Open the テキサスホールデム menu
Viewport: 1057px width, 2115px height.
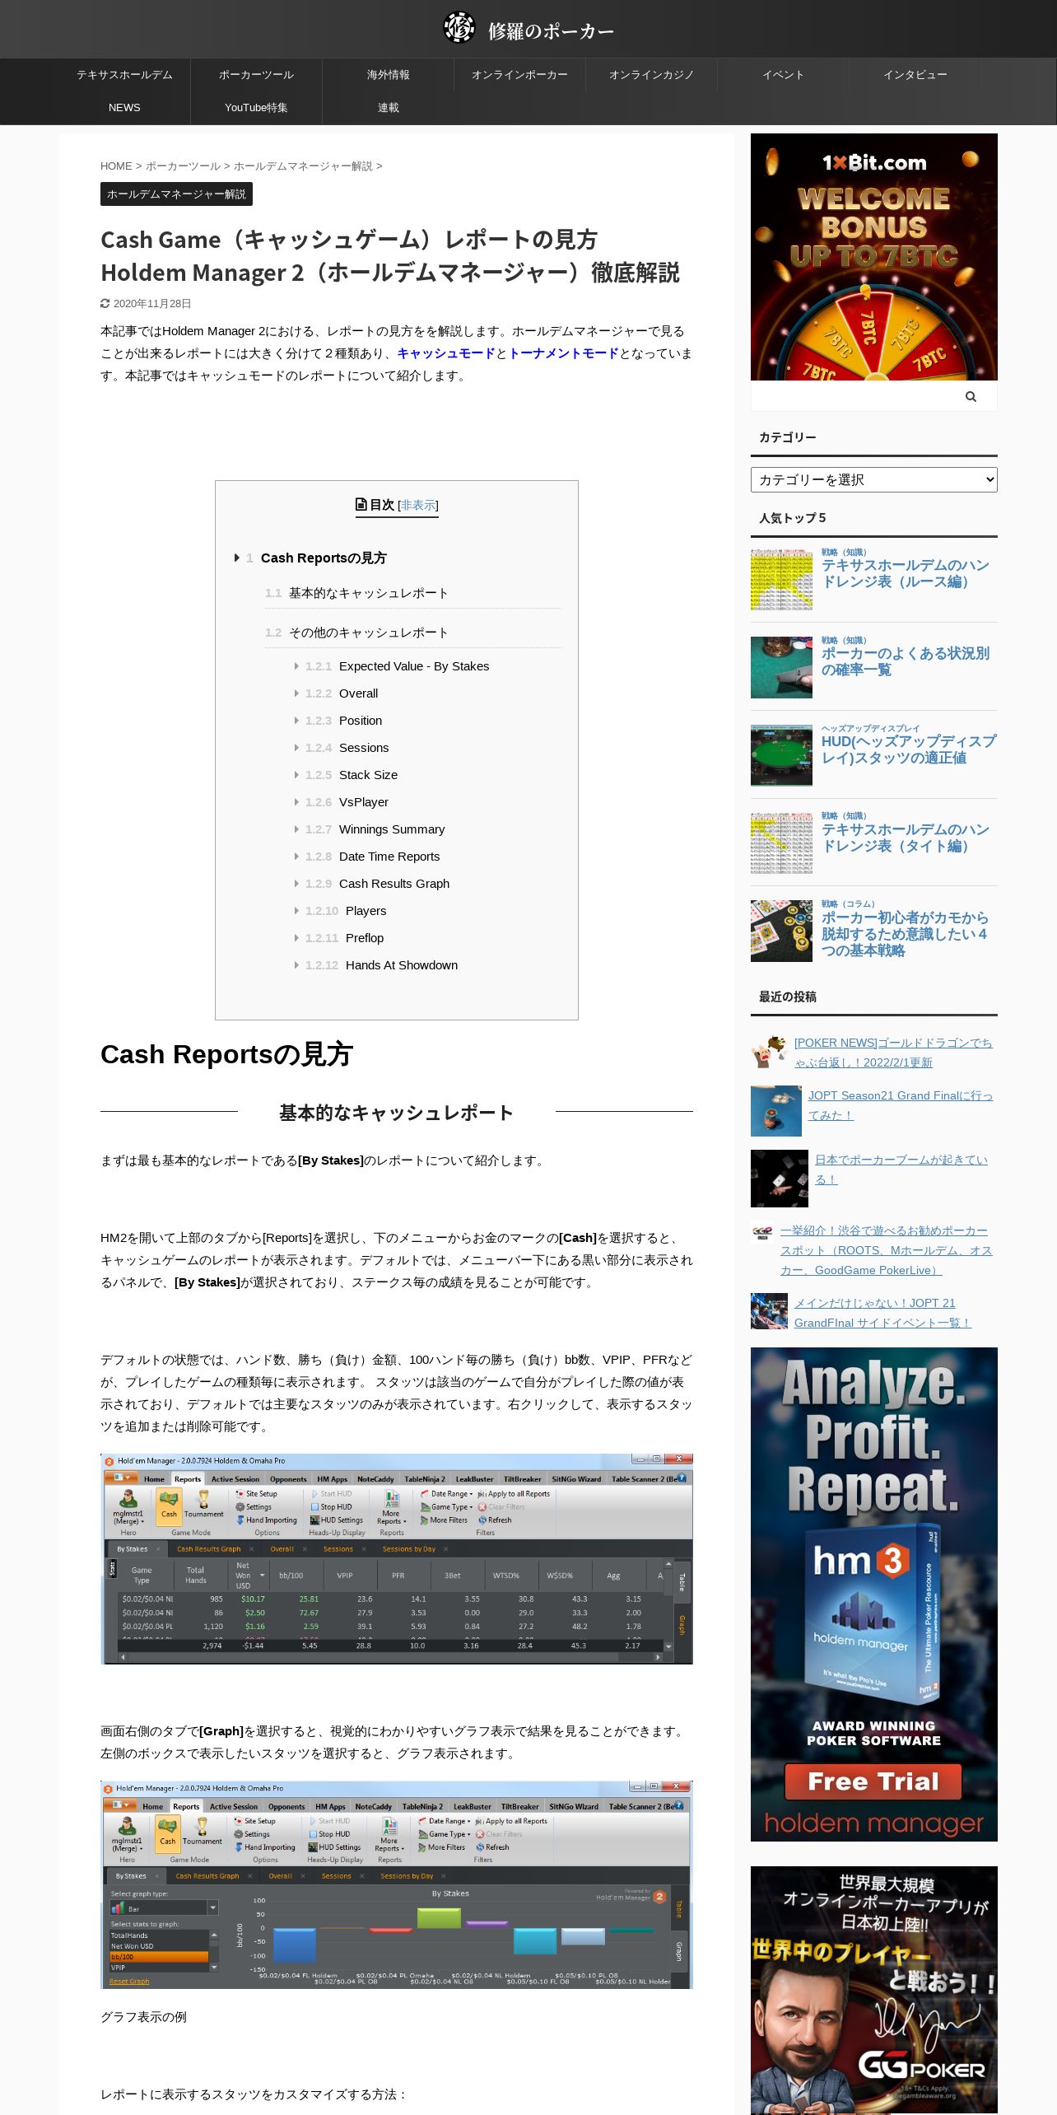click(125, 75)
